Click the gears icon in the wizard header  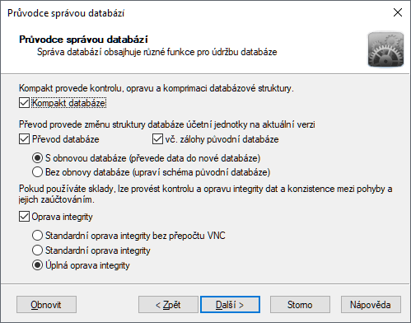385,49
